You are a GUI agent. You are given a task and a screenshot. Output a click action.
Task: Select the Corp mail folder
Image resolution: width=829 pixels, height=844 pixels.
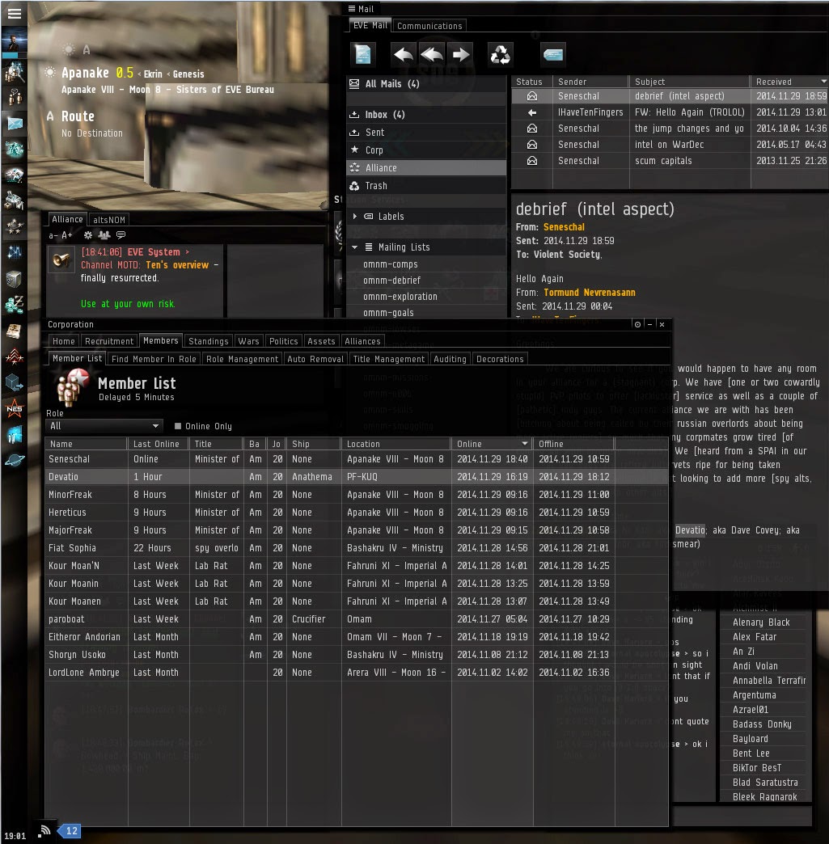click(426, 150)
